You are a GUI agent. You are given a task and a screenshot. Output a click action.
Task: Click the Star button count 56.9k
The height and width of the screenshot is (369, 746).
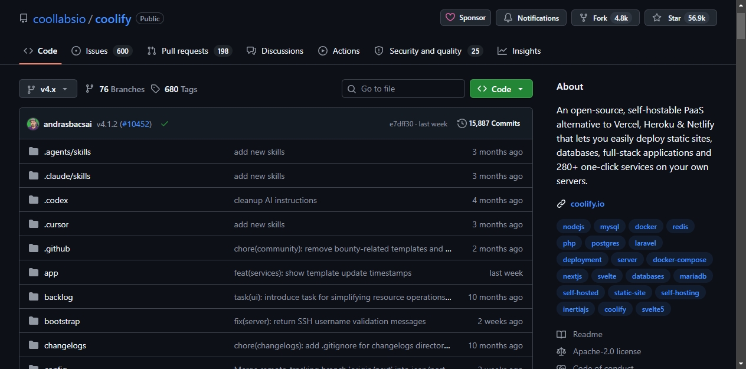coord(696,18)
